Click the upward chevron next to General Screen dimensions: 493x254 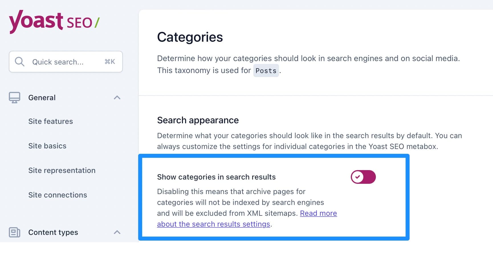(x=117, y=97)
